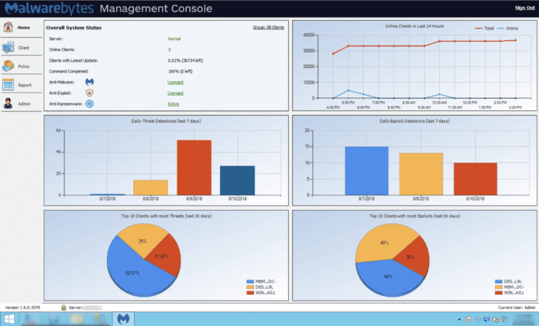This screenshot has height=326, width=539.
Task: Click the 25% orange slice in Threats pie
Action: point(142,240)
